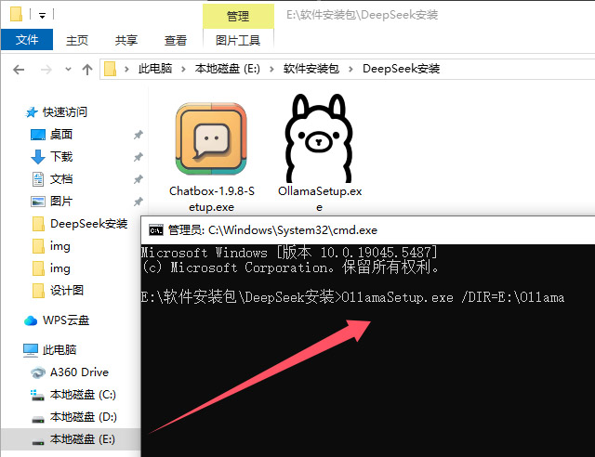Click the Microsoft Corporation copyright line in cmd
The image size is (595, 457).
point(291,268)
